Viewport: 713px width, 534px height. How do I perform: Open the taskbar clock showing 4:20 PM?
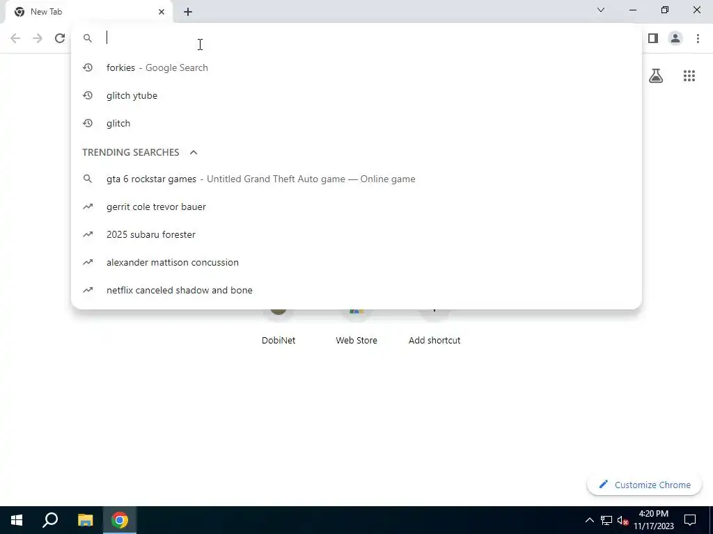click(x=653, y=520)
